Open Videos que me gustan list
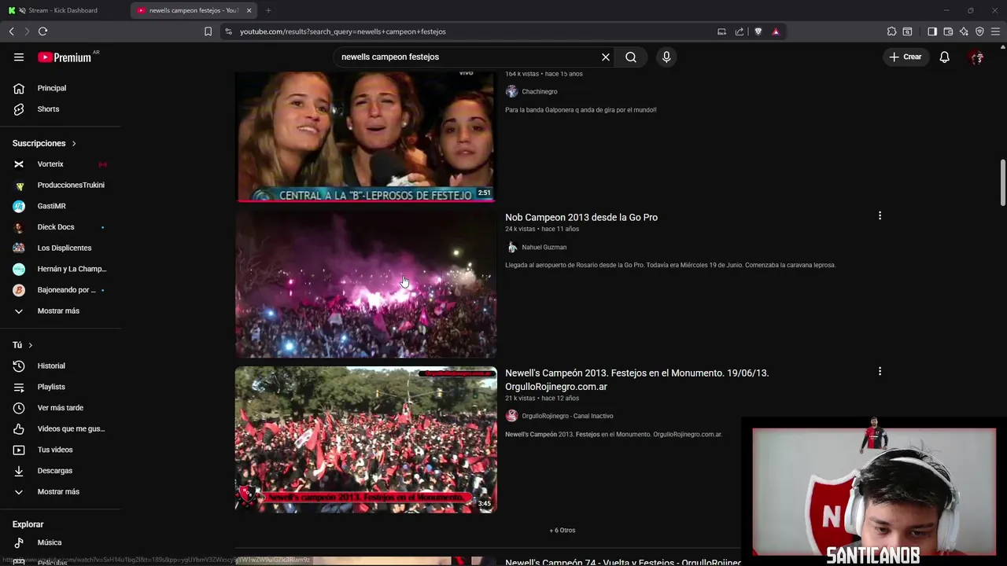 [x=61, y=428]
